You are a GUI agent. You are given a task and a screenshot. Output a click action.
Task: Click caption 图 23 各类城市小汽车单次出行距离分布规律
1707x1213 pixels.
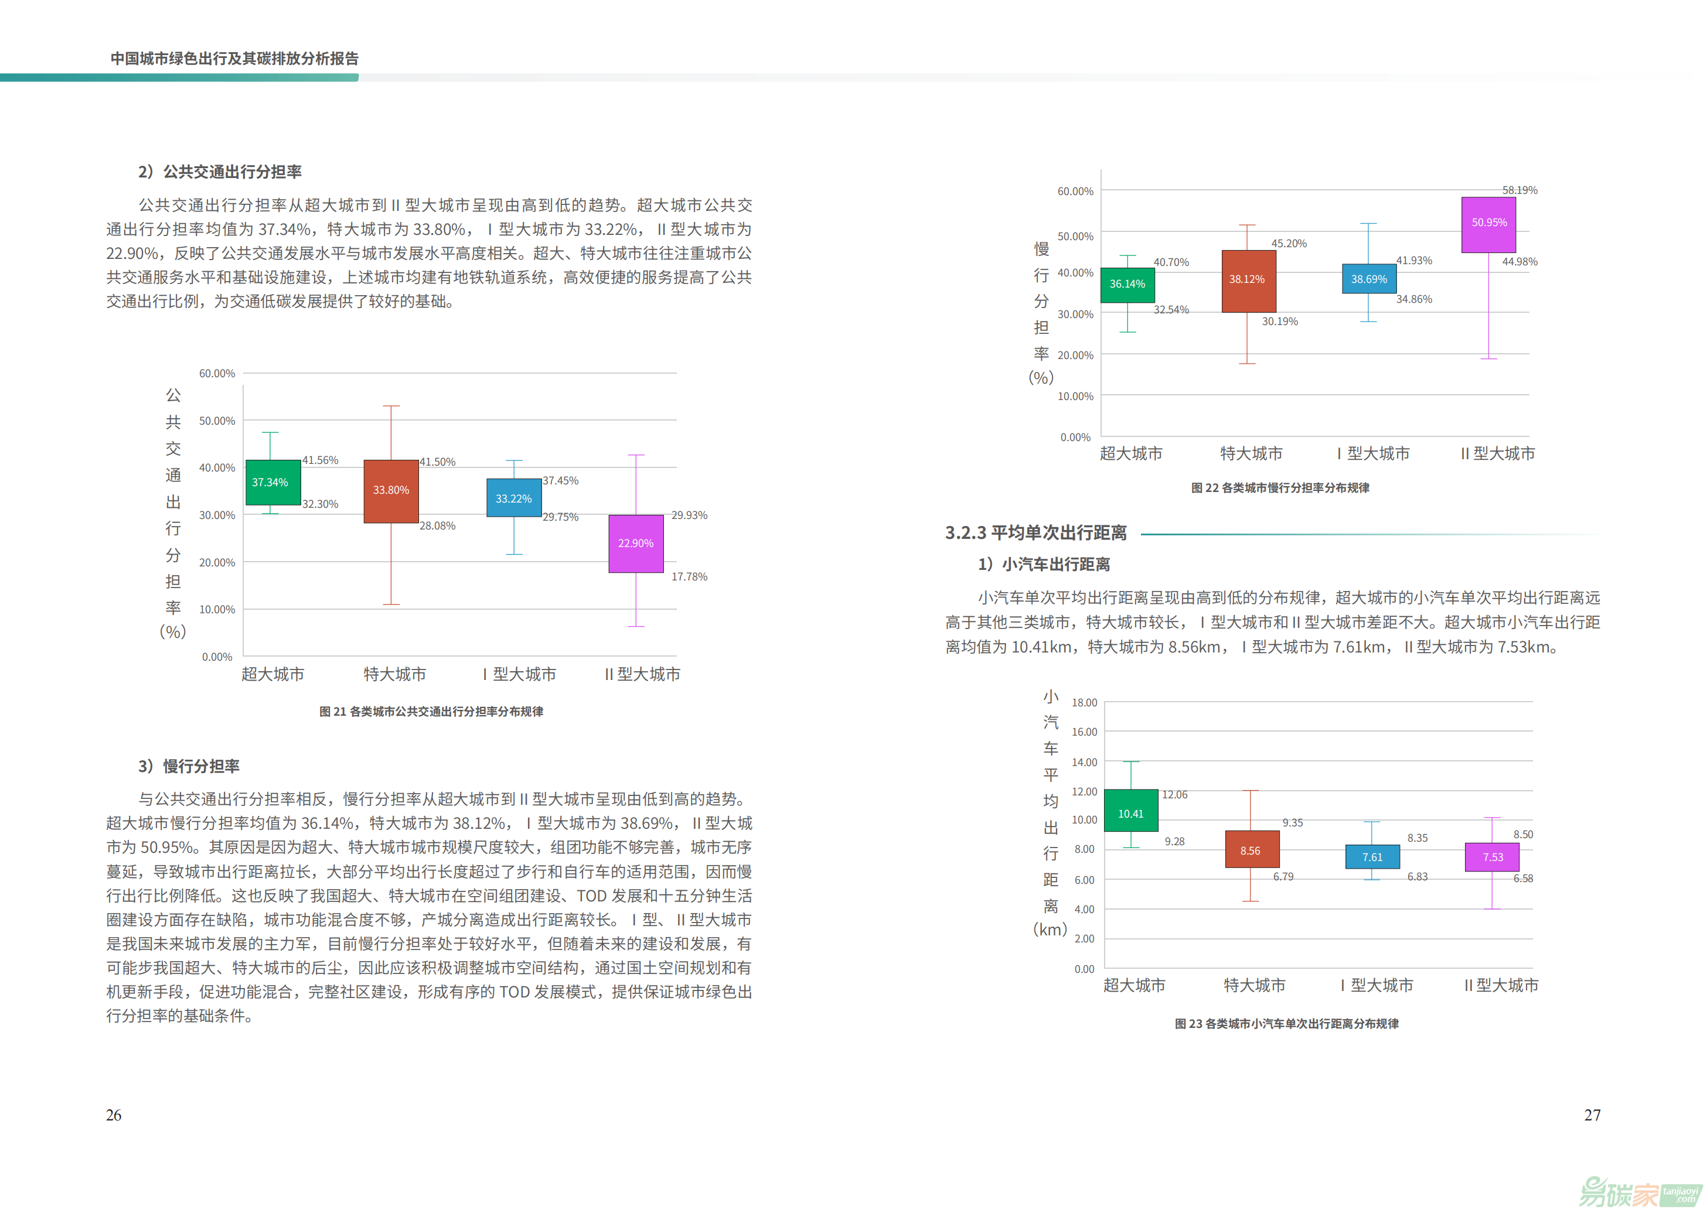tap(1286, 1023)
